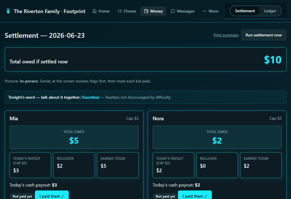This screenshot has height=199, width=291.
Task: Open the More menu
Action: pos(210,11)
